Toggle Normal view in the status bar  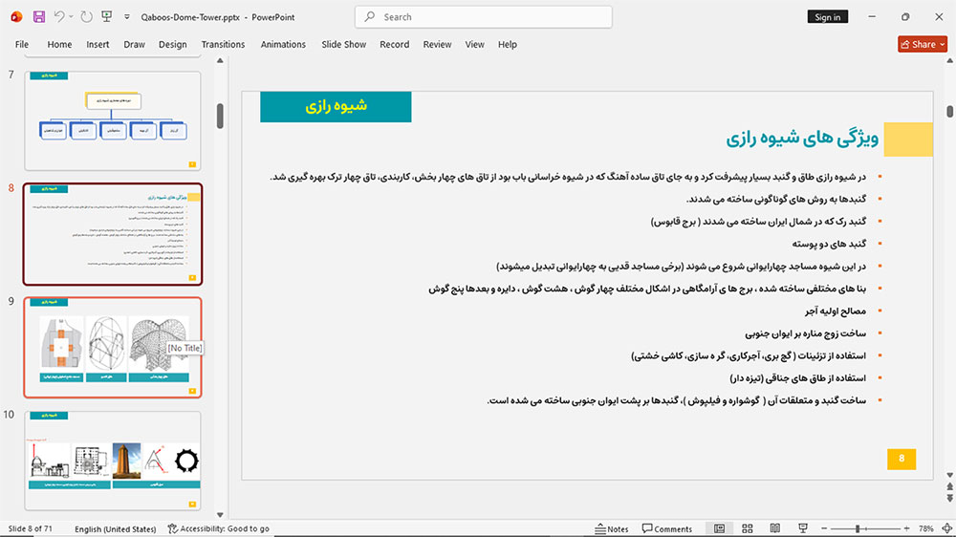[720, 528]
